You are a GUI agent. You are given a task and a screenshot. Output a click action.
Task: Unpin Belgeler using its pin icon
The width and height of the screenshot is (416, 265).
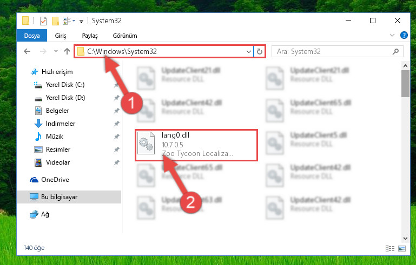[116, 111]
